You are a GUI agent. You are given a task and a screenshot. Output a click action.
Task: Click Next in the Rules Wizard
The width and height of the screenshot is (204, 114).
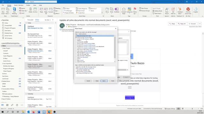pyautogui.click(x=104, y=81)
